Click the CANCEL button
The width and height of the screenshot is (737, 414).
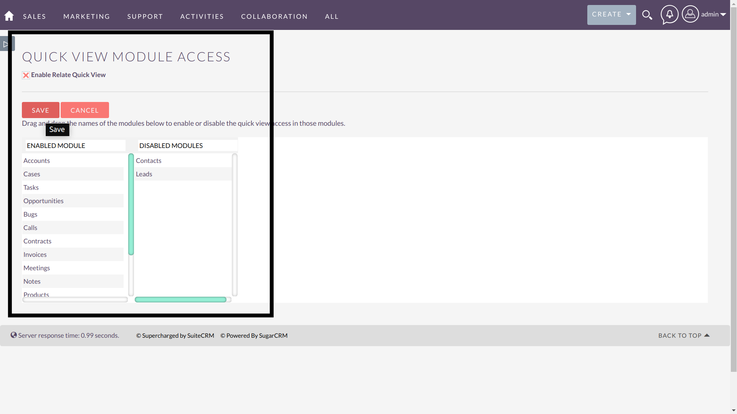coord(84,110)
